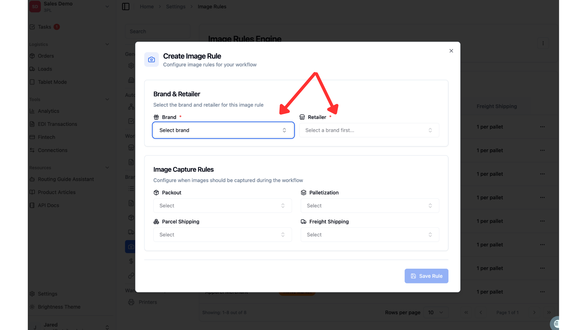The image size is (587, 330).
Task: Click the Retailer store icon
Action: point(302,117)
